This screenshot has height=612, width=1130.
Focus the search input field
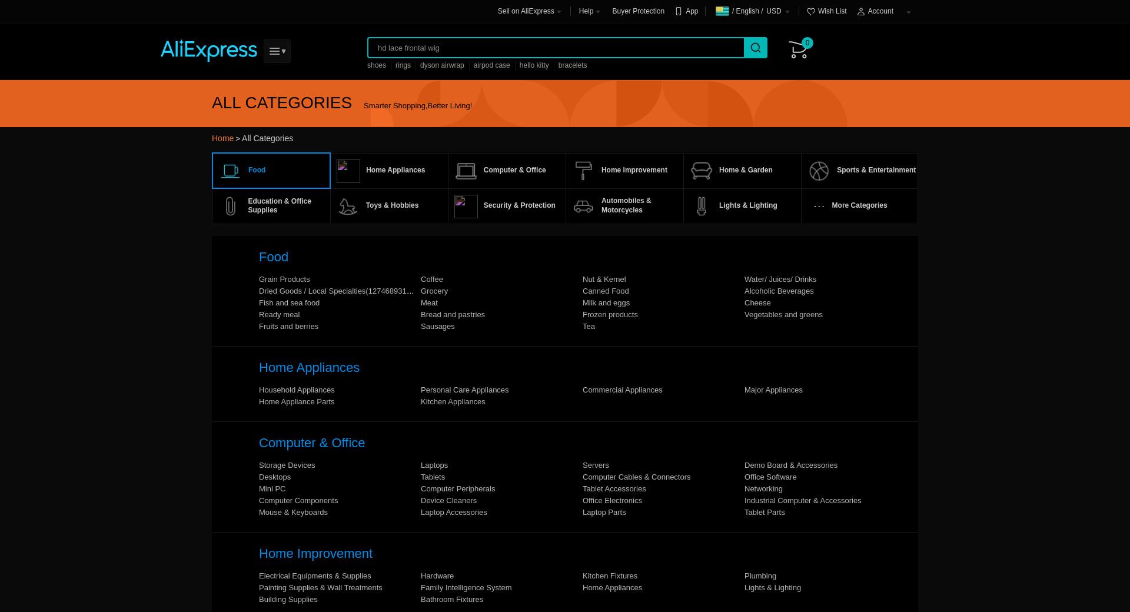click(x=556, y=48)
